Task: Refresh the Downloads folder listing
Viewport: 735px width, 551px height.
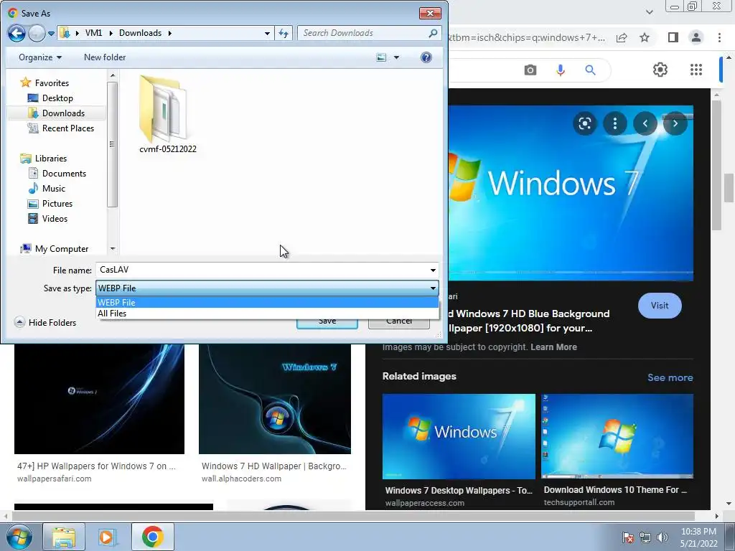Action: [284, 33]
